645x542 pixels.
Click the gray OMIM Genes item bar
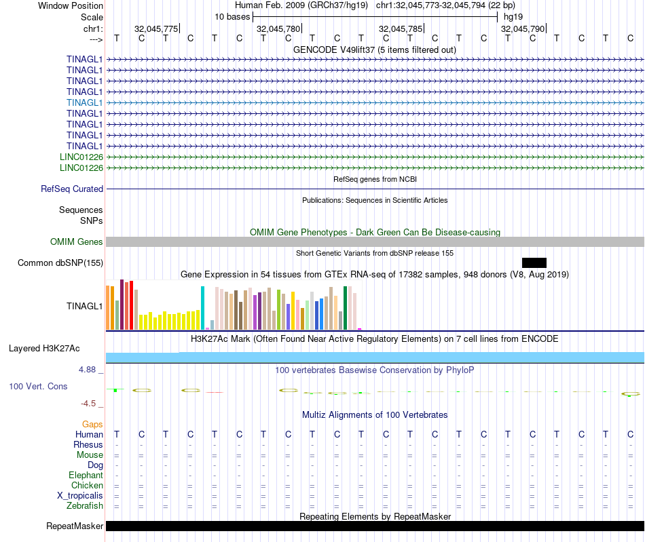(x=375, y=242)
